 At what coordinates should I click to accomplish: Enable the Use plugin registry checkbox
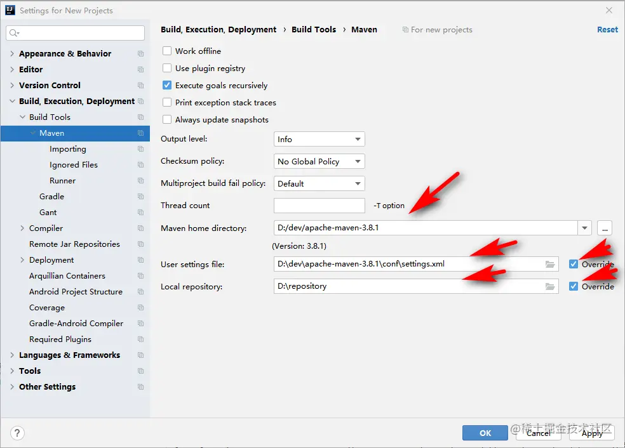167,68
